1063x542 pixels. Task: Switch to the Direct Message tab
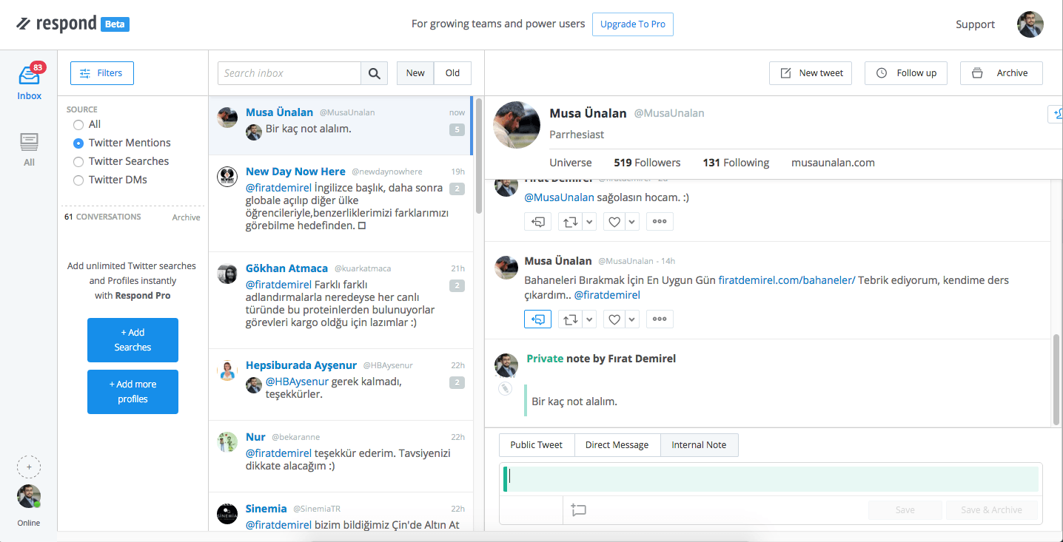point(617,444)
